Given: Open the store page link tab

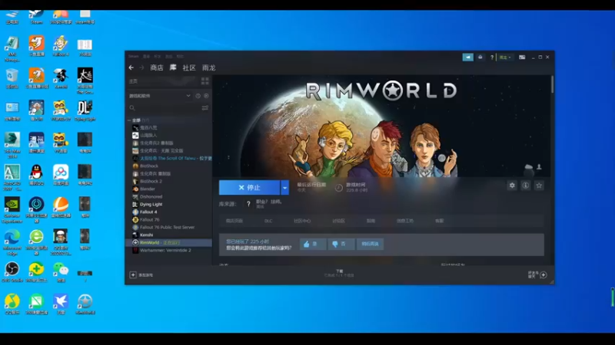Looking at the screenshot, I should 234,221.
